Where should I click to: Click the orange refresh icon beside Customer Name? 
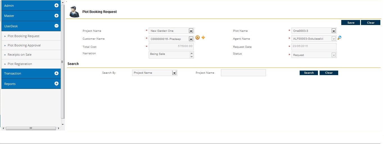click(x=197, y=38)
